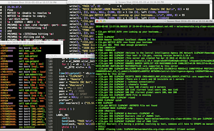Click the 'con();' code line
The width and height of the screenshot is (214, 131).
tap(66, 118)
